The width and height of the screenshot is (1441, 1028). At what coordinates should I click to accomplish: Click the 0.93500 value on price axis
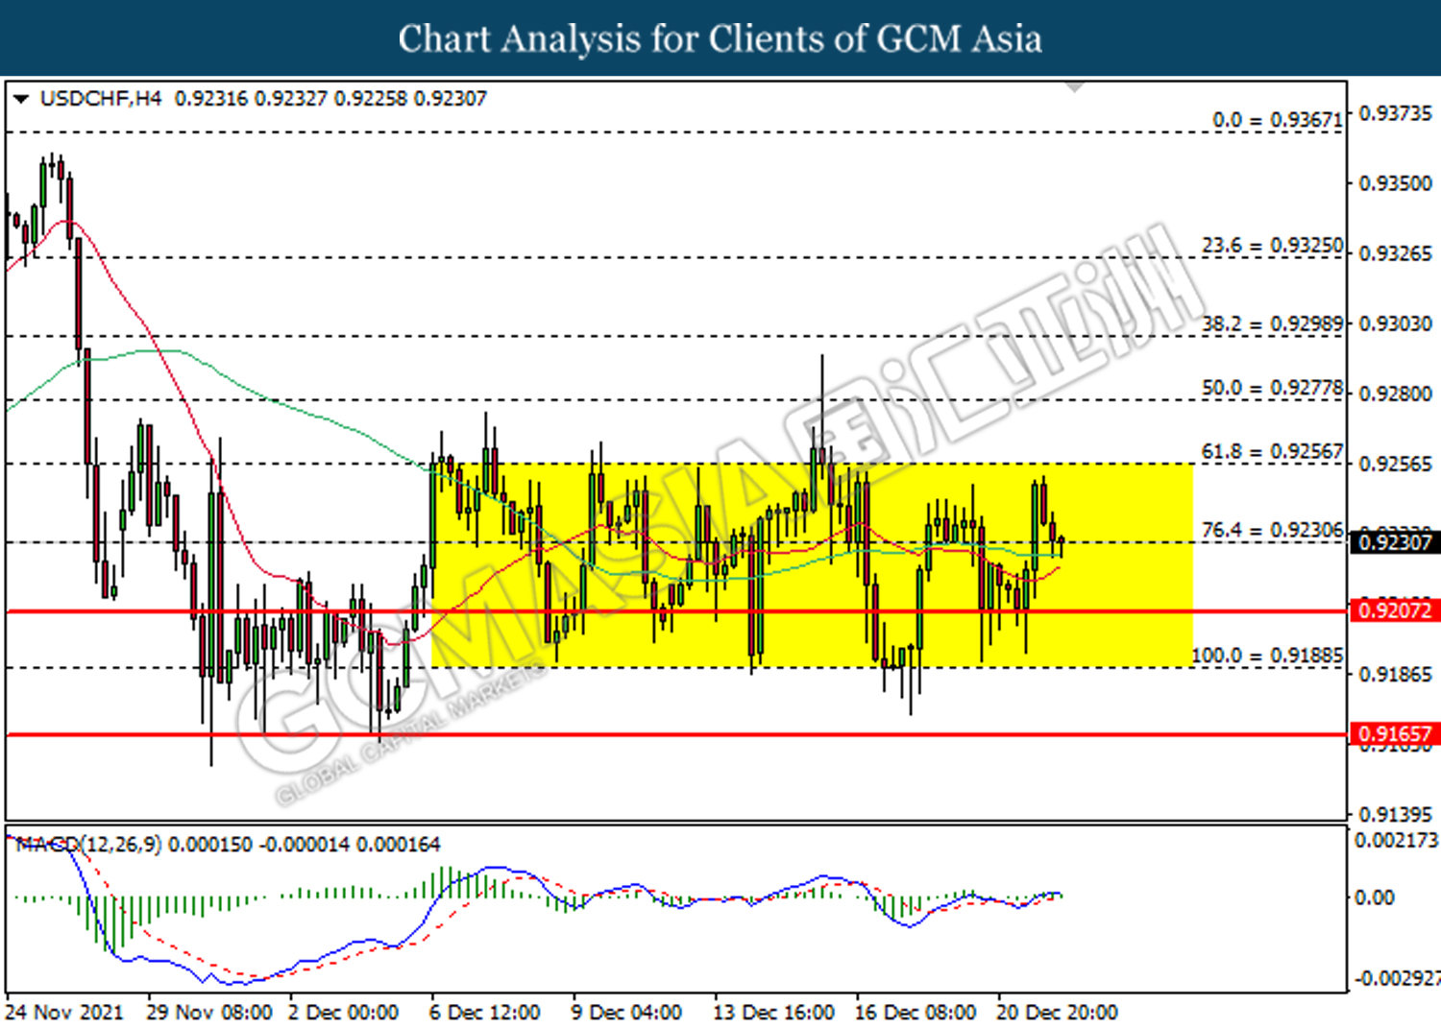pos(1395,183)
